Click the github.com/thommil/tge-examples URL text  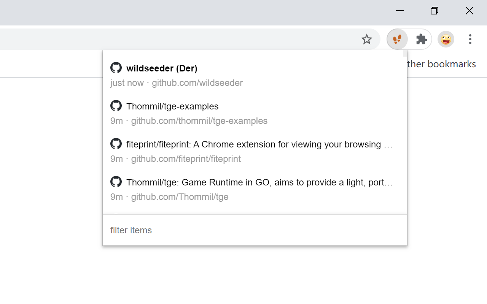pos(199,121)
